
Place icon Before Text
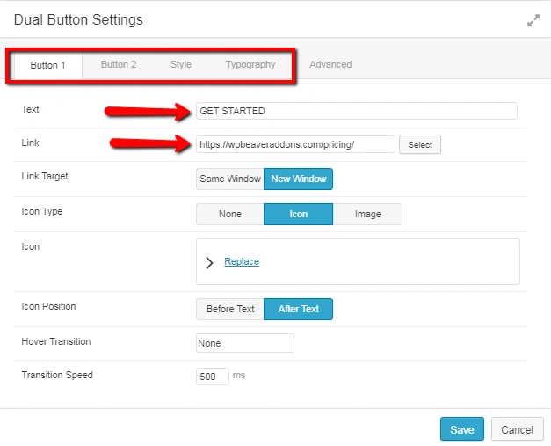(230, 309)
